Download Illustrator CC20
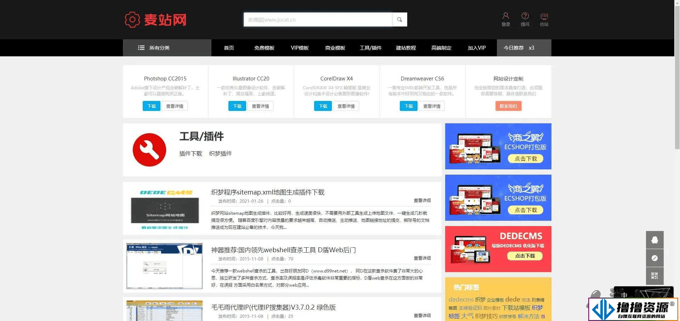The width and height of the screenshot is (680, 321). coord(237,106)
